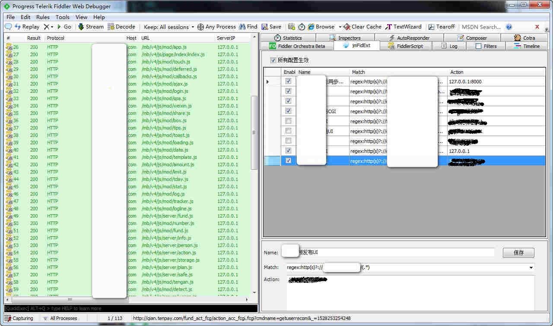Image resolution: width=553 pixels, height=326 pixels.
Task: Sort sessions by Result column header
Action: pos(34,38)
